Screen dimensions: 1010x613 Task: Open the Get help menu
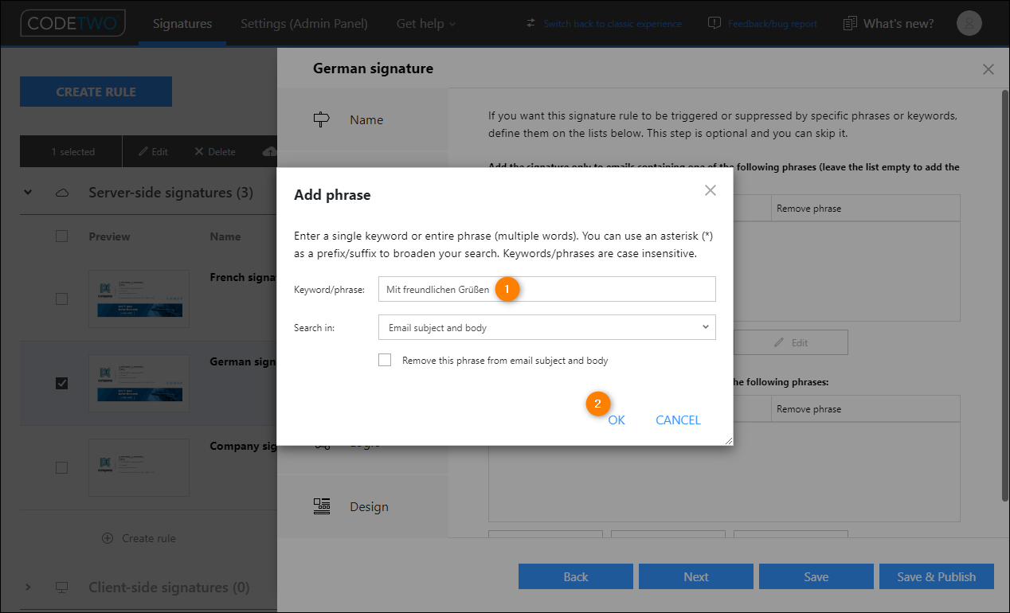coord(426,24)
